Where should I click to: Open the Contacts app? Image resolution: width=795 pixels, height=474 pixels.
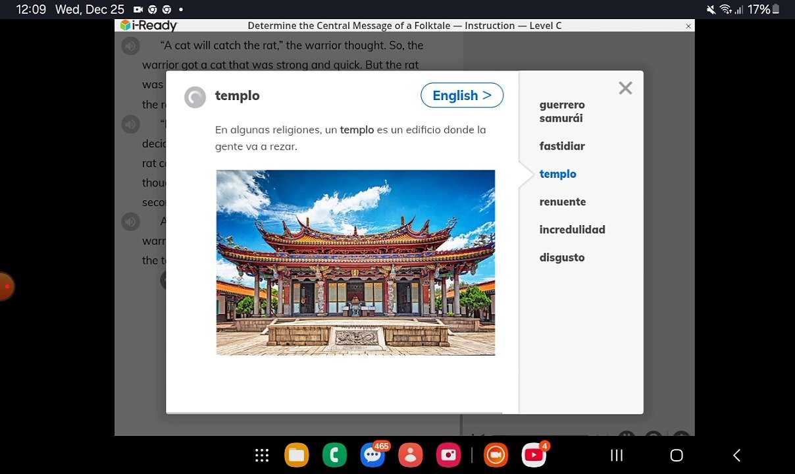pyautogui.click(x=411, y=455)
